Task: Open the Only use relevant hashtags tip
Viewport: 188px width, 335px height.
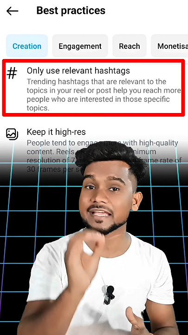Action: pos(78,71)
